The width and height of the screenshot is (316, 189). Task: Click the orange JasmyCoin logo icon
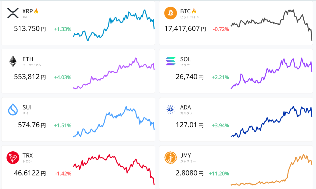[x=171, y=158]
